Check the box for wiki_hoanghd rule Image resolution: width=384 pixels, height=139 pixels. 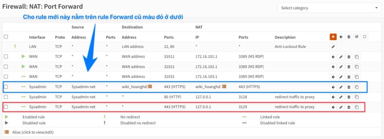(x=6, y=87)
